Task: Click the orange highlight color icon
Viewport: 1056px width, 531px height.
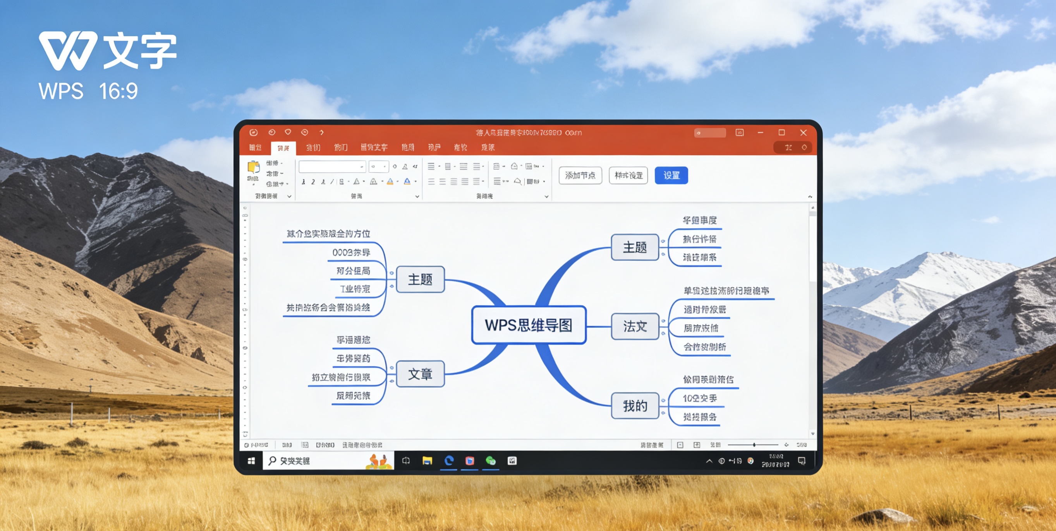Action: [x=390, y=182]
